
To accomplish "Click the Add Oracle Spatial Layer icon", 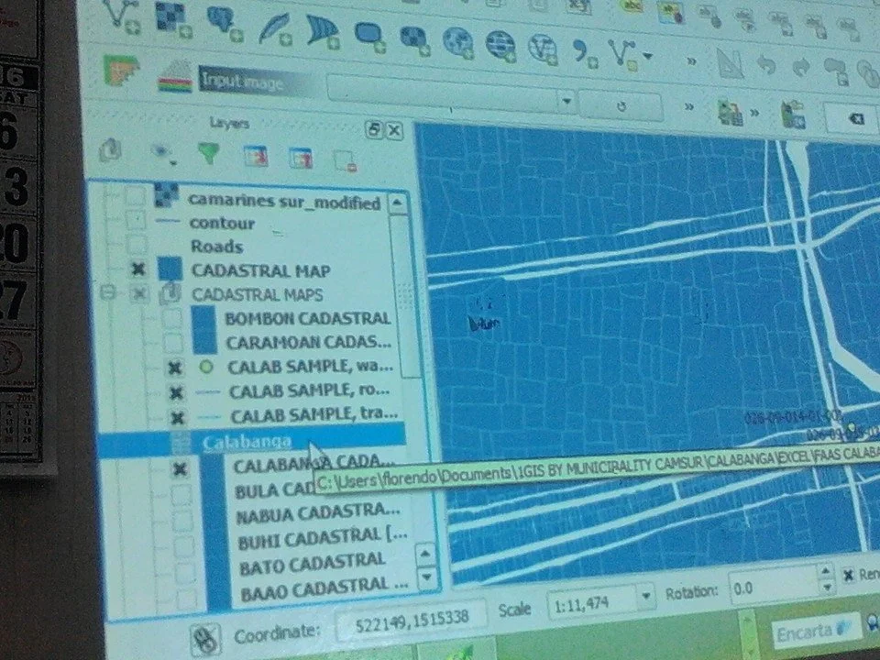I will (x=369, y=36).
